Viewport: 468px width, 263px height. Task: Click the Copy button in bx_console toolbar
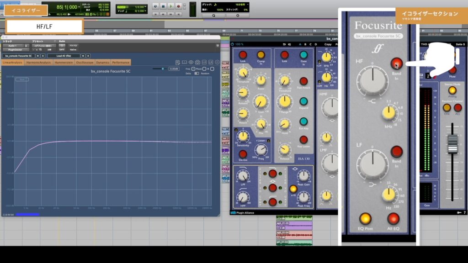328,44
